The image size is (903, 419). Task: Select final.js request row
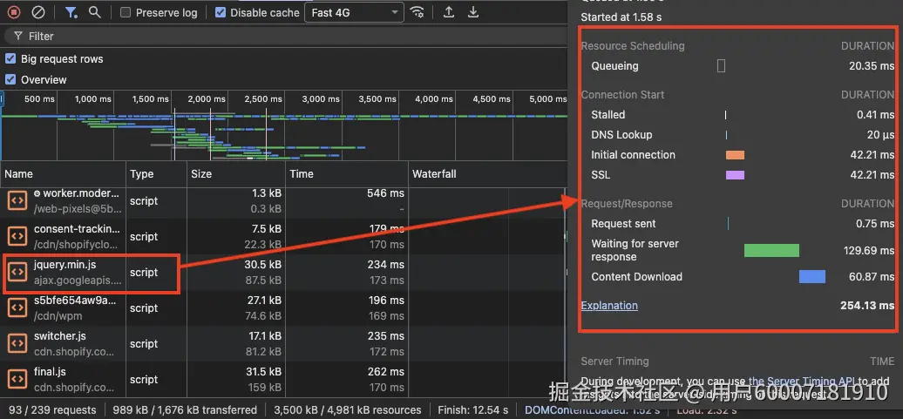[282, 379]
